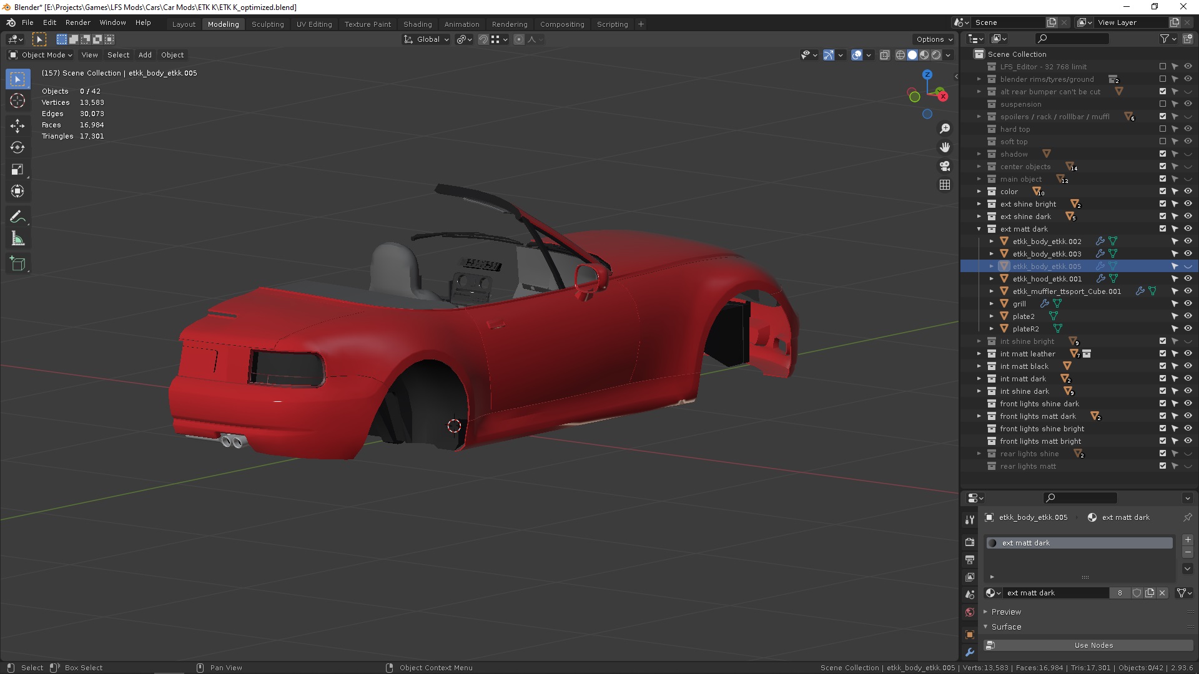The height and width of the screenshot is (674, 1199).
Task: Open the Global transform orientation dropdown
Action: (427, 39)
